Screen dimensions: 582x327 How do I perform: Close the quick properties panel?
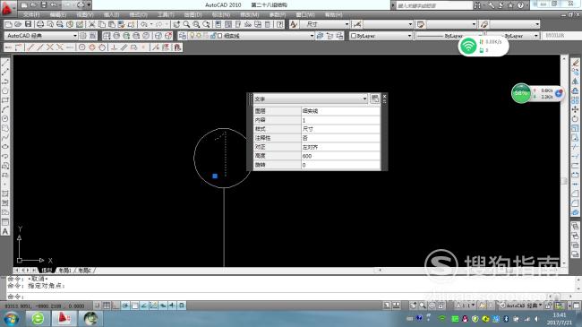point(384,96)
